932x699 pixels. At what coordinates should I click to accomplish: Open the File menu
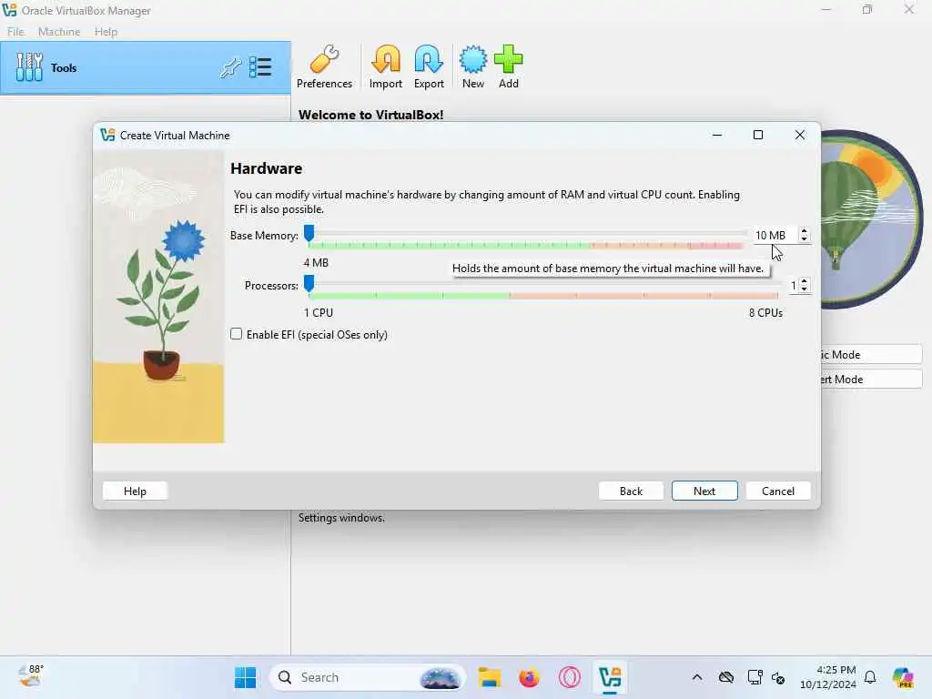[15, 32]
